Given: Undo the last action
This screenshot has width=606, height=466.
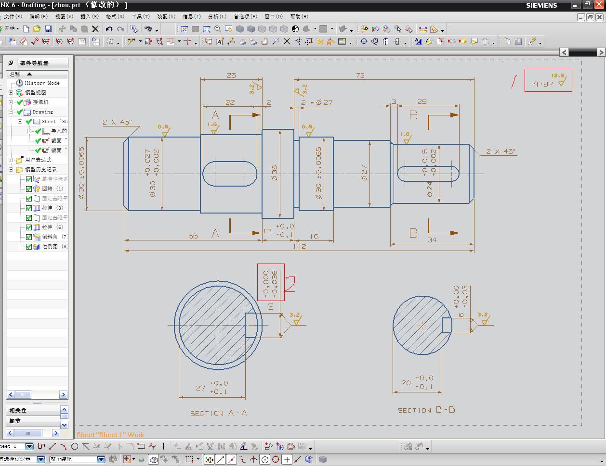Looking at the screenshot, I should (109, 29).
